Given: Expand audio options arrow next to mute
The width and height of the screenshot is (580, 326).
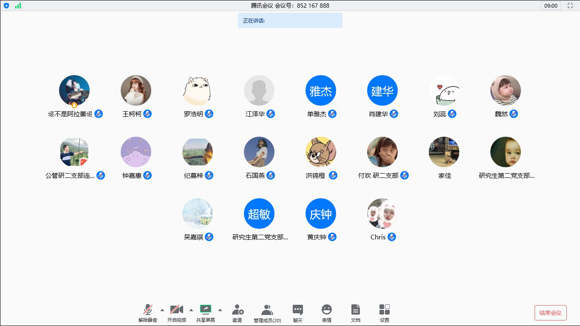Looking at the screenshot, I should pyautogui.click(x=162, y=309).
